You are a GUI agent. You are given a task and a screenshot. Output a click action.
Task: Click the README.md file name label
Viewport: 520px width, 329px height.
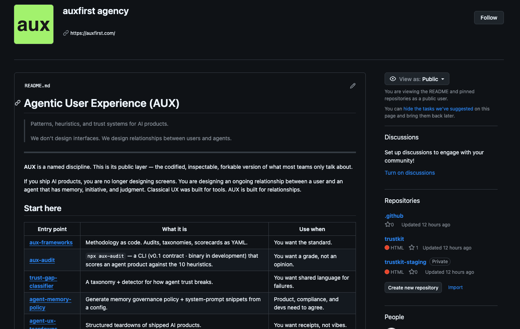[x=37, y=86]
